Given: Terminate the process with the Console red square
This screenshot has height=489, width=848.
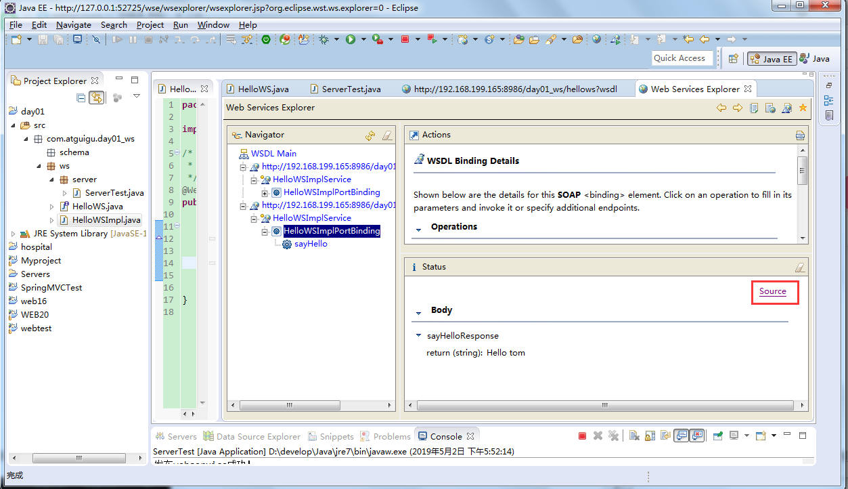Looking at the screenshot, I should [582, 436].
